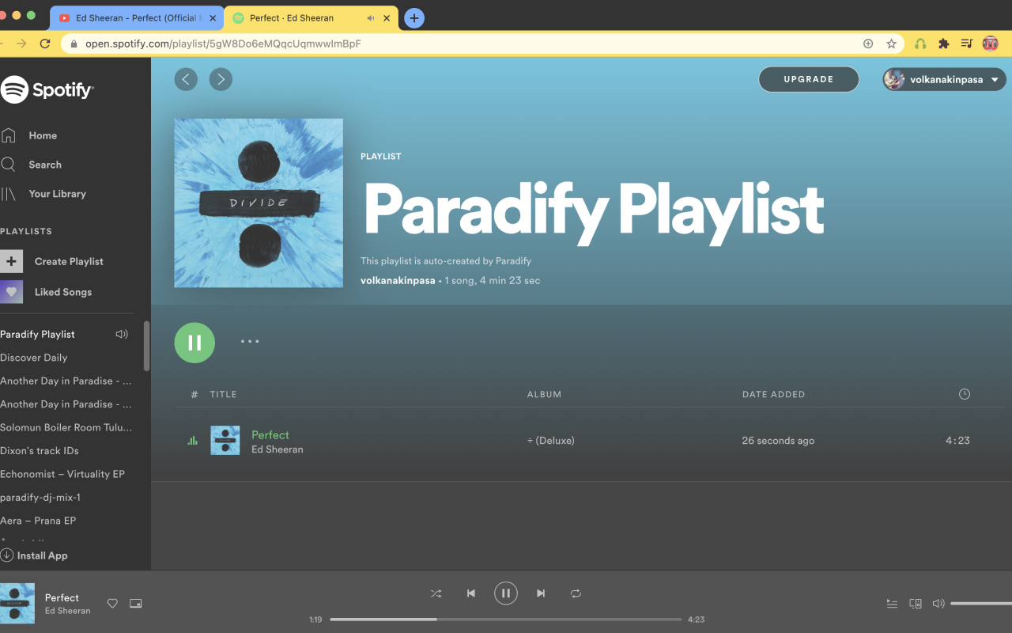The width and height of the screenshot is (1012, 633).
Task: Click now-playing album art in bottom bar
Action: (17, 604)
